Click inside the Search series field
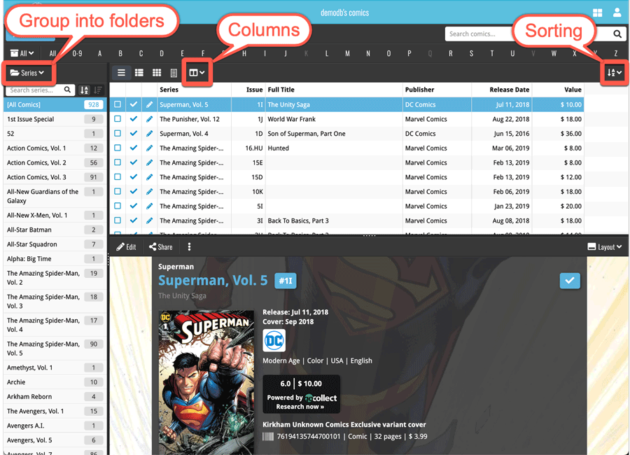The height and width of the screenshot is (455, 630). tap(35, 90)
